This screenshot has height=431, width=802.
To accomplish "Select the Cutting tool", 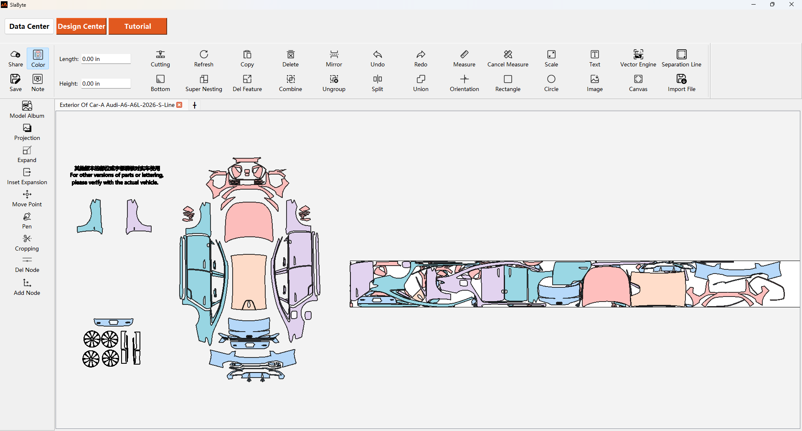I will [x=160, y=58].
